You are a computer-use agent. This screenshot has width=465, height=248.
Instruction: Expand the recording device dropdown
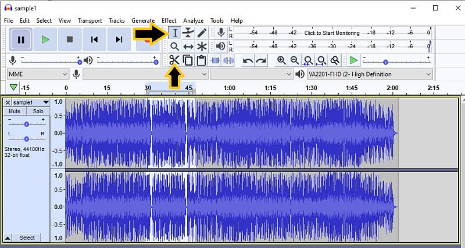pyautogui.click(x=145, y=74)
